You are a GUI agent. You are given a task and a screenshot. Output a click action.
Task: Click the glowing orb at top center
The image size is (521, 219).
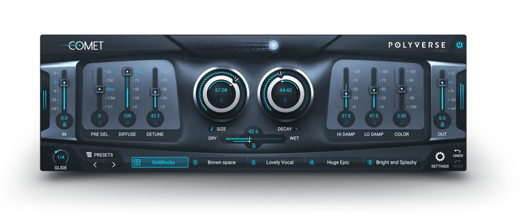[274, 45]
